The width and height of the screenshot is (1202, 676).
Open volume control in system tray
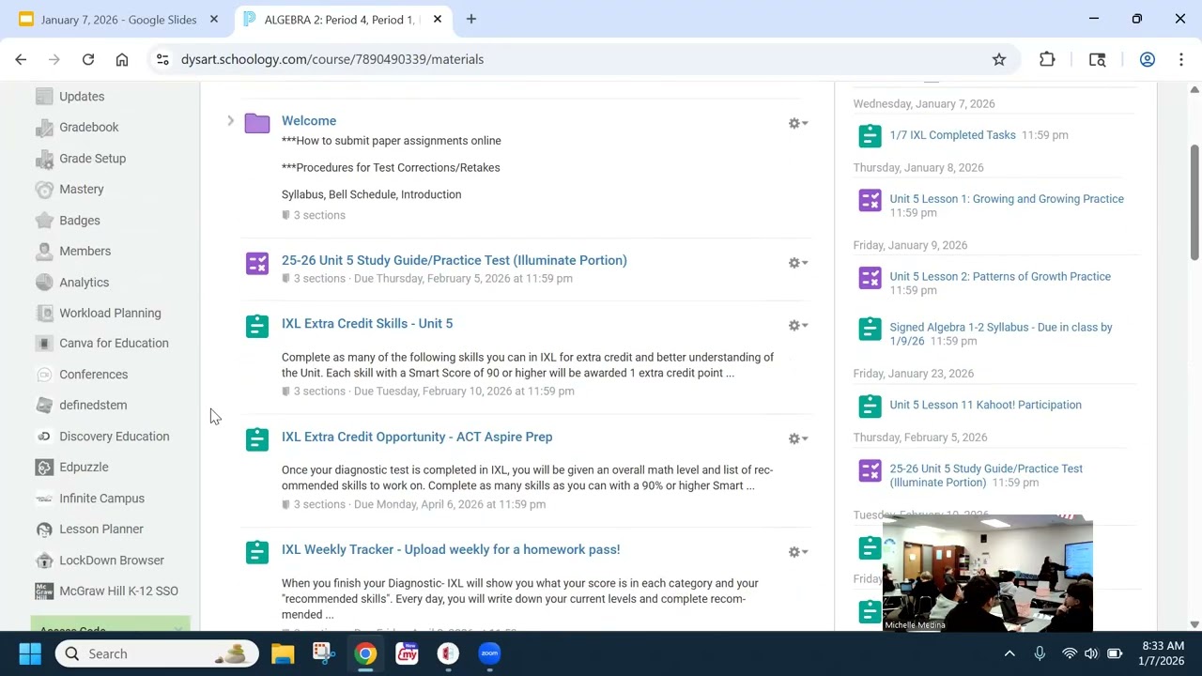(1091, 653)
